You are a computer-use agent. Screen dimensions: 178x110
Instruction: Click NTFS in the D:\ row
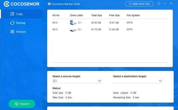pyautogui.click(x=130, y=29)
